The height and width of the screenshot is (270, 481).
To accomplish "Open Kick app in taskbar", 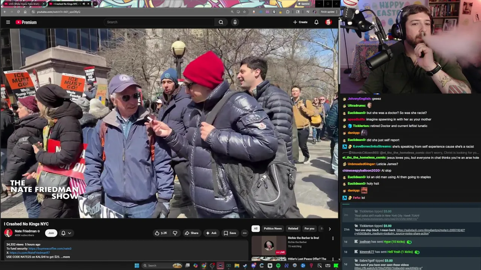I will 336,265.
